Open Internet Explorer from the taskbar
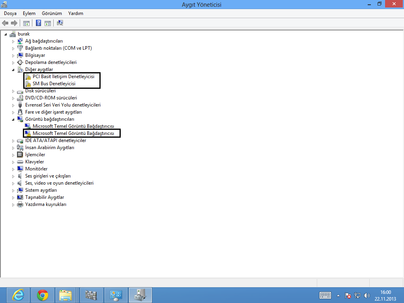Screen dimensions: 404x303 point(18,295)
